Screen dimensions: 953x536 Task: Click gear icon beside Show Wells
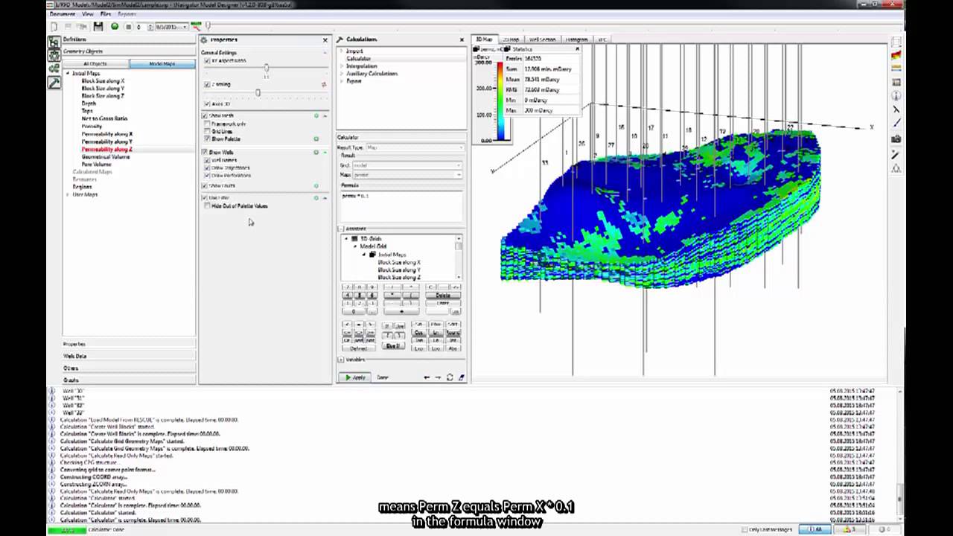(x=316, y=152)
